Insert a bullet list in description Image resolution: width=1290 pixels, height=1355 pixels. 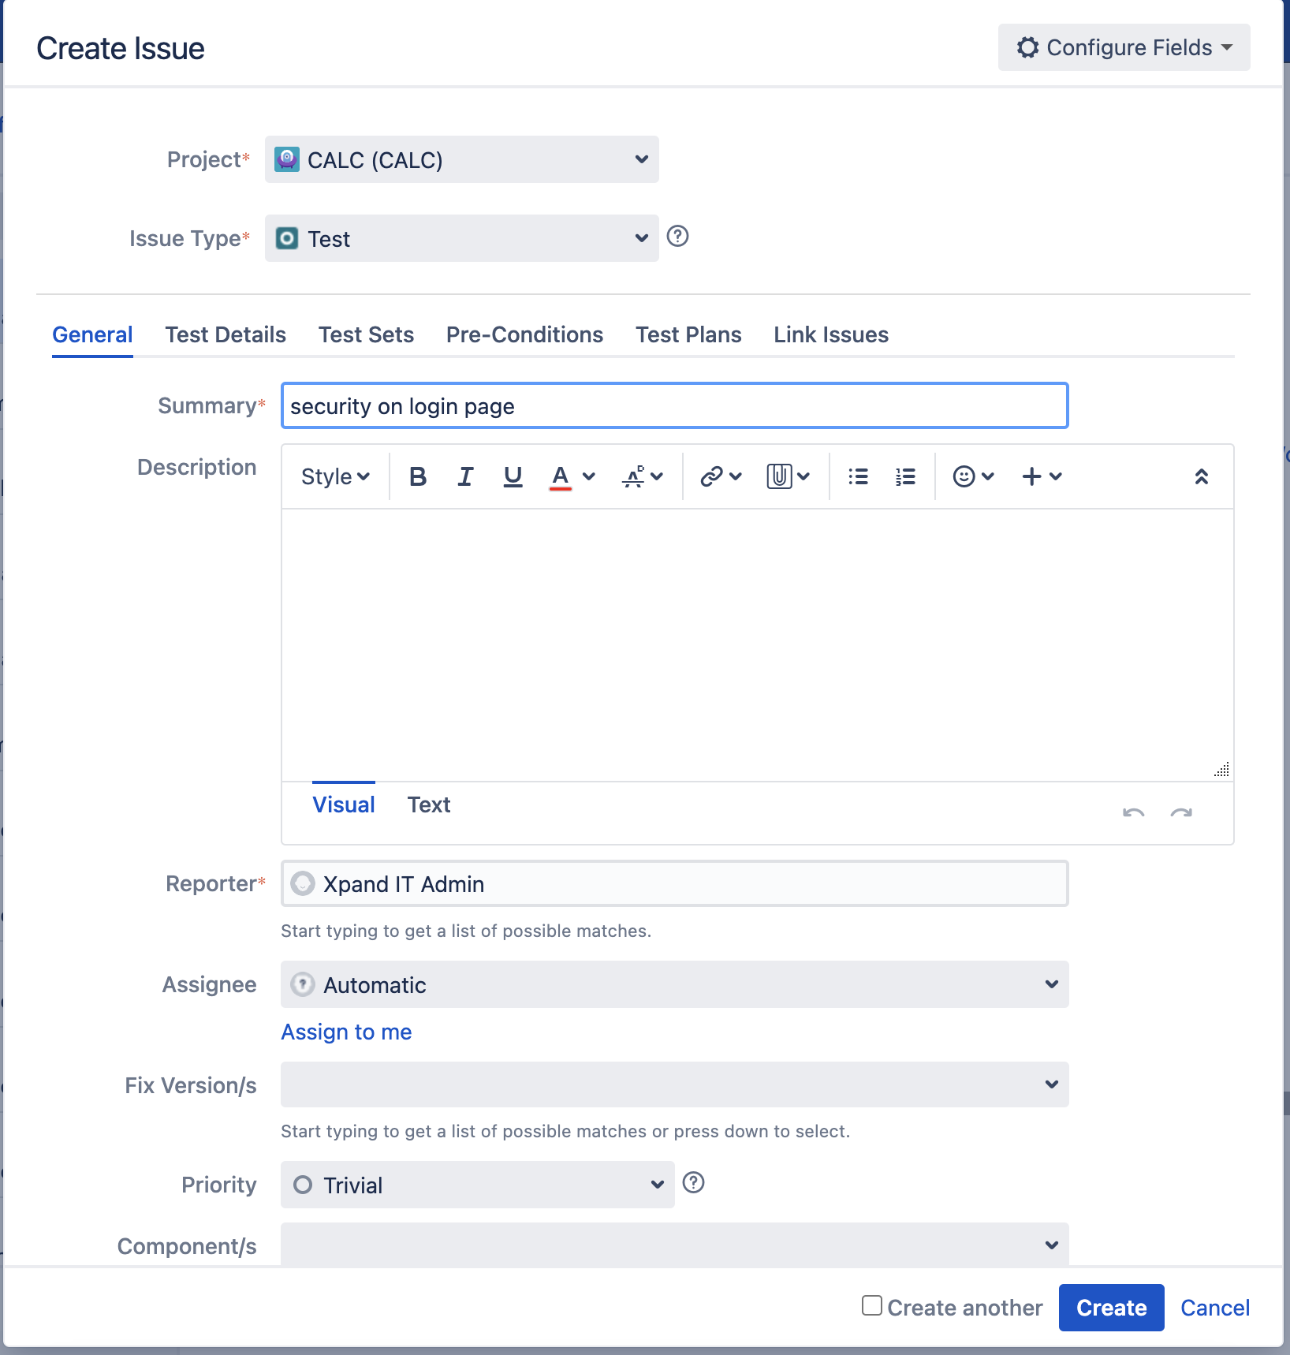[858, 476]
